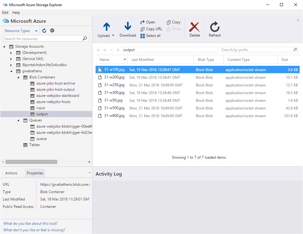Click the Upload arrow icon

click(x=106, y=27)
